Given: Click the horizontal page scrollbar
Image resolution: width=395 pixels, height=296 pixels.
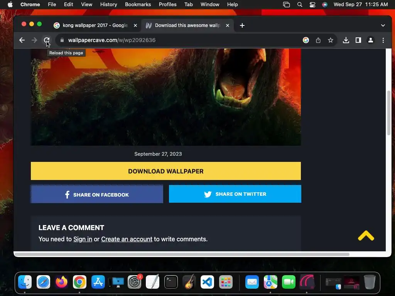Looking at the screenshot, I should [x=182, y=254].
